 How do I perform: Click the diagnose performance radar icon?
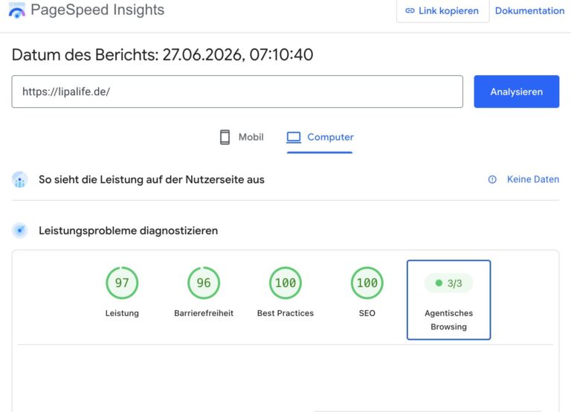coord(19,231)
